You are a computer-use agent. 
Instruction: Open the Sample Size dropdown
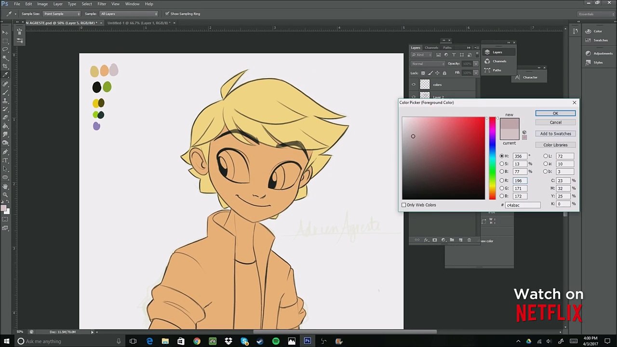pyautogui.click(x=62, y=13)
